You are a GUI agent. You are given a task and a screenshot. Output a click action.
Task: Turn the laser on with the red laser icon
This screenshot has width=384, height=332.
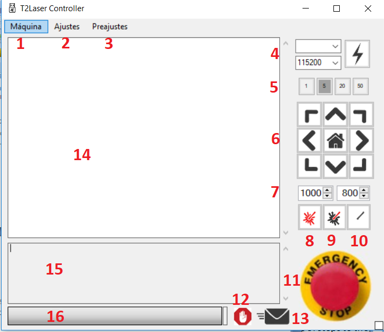coord(309,217)
